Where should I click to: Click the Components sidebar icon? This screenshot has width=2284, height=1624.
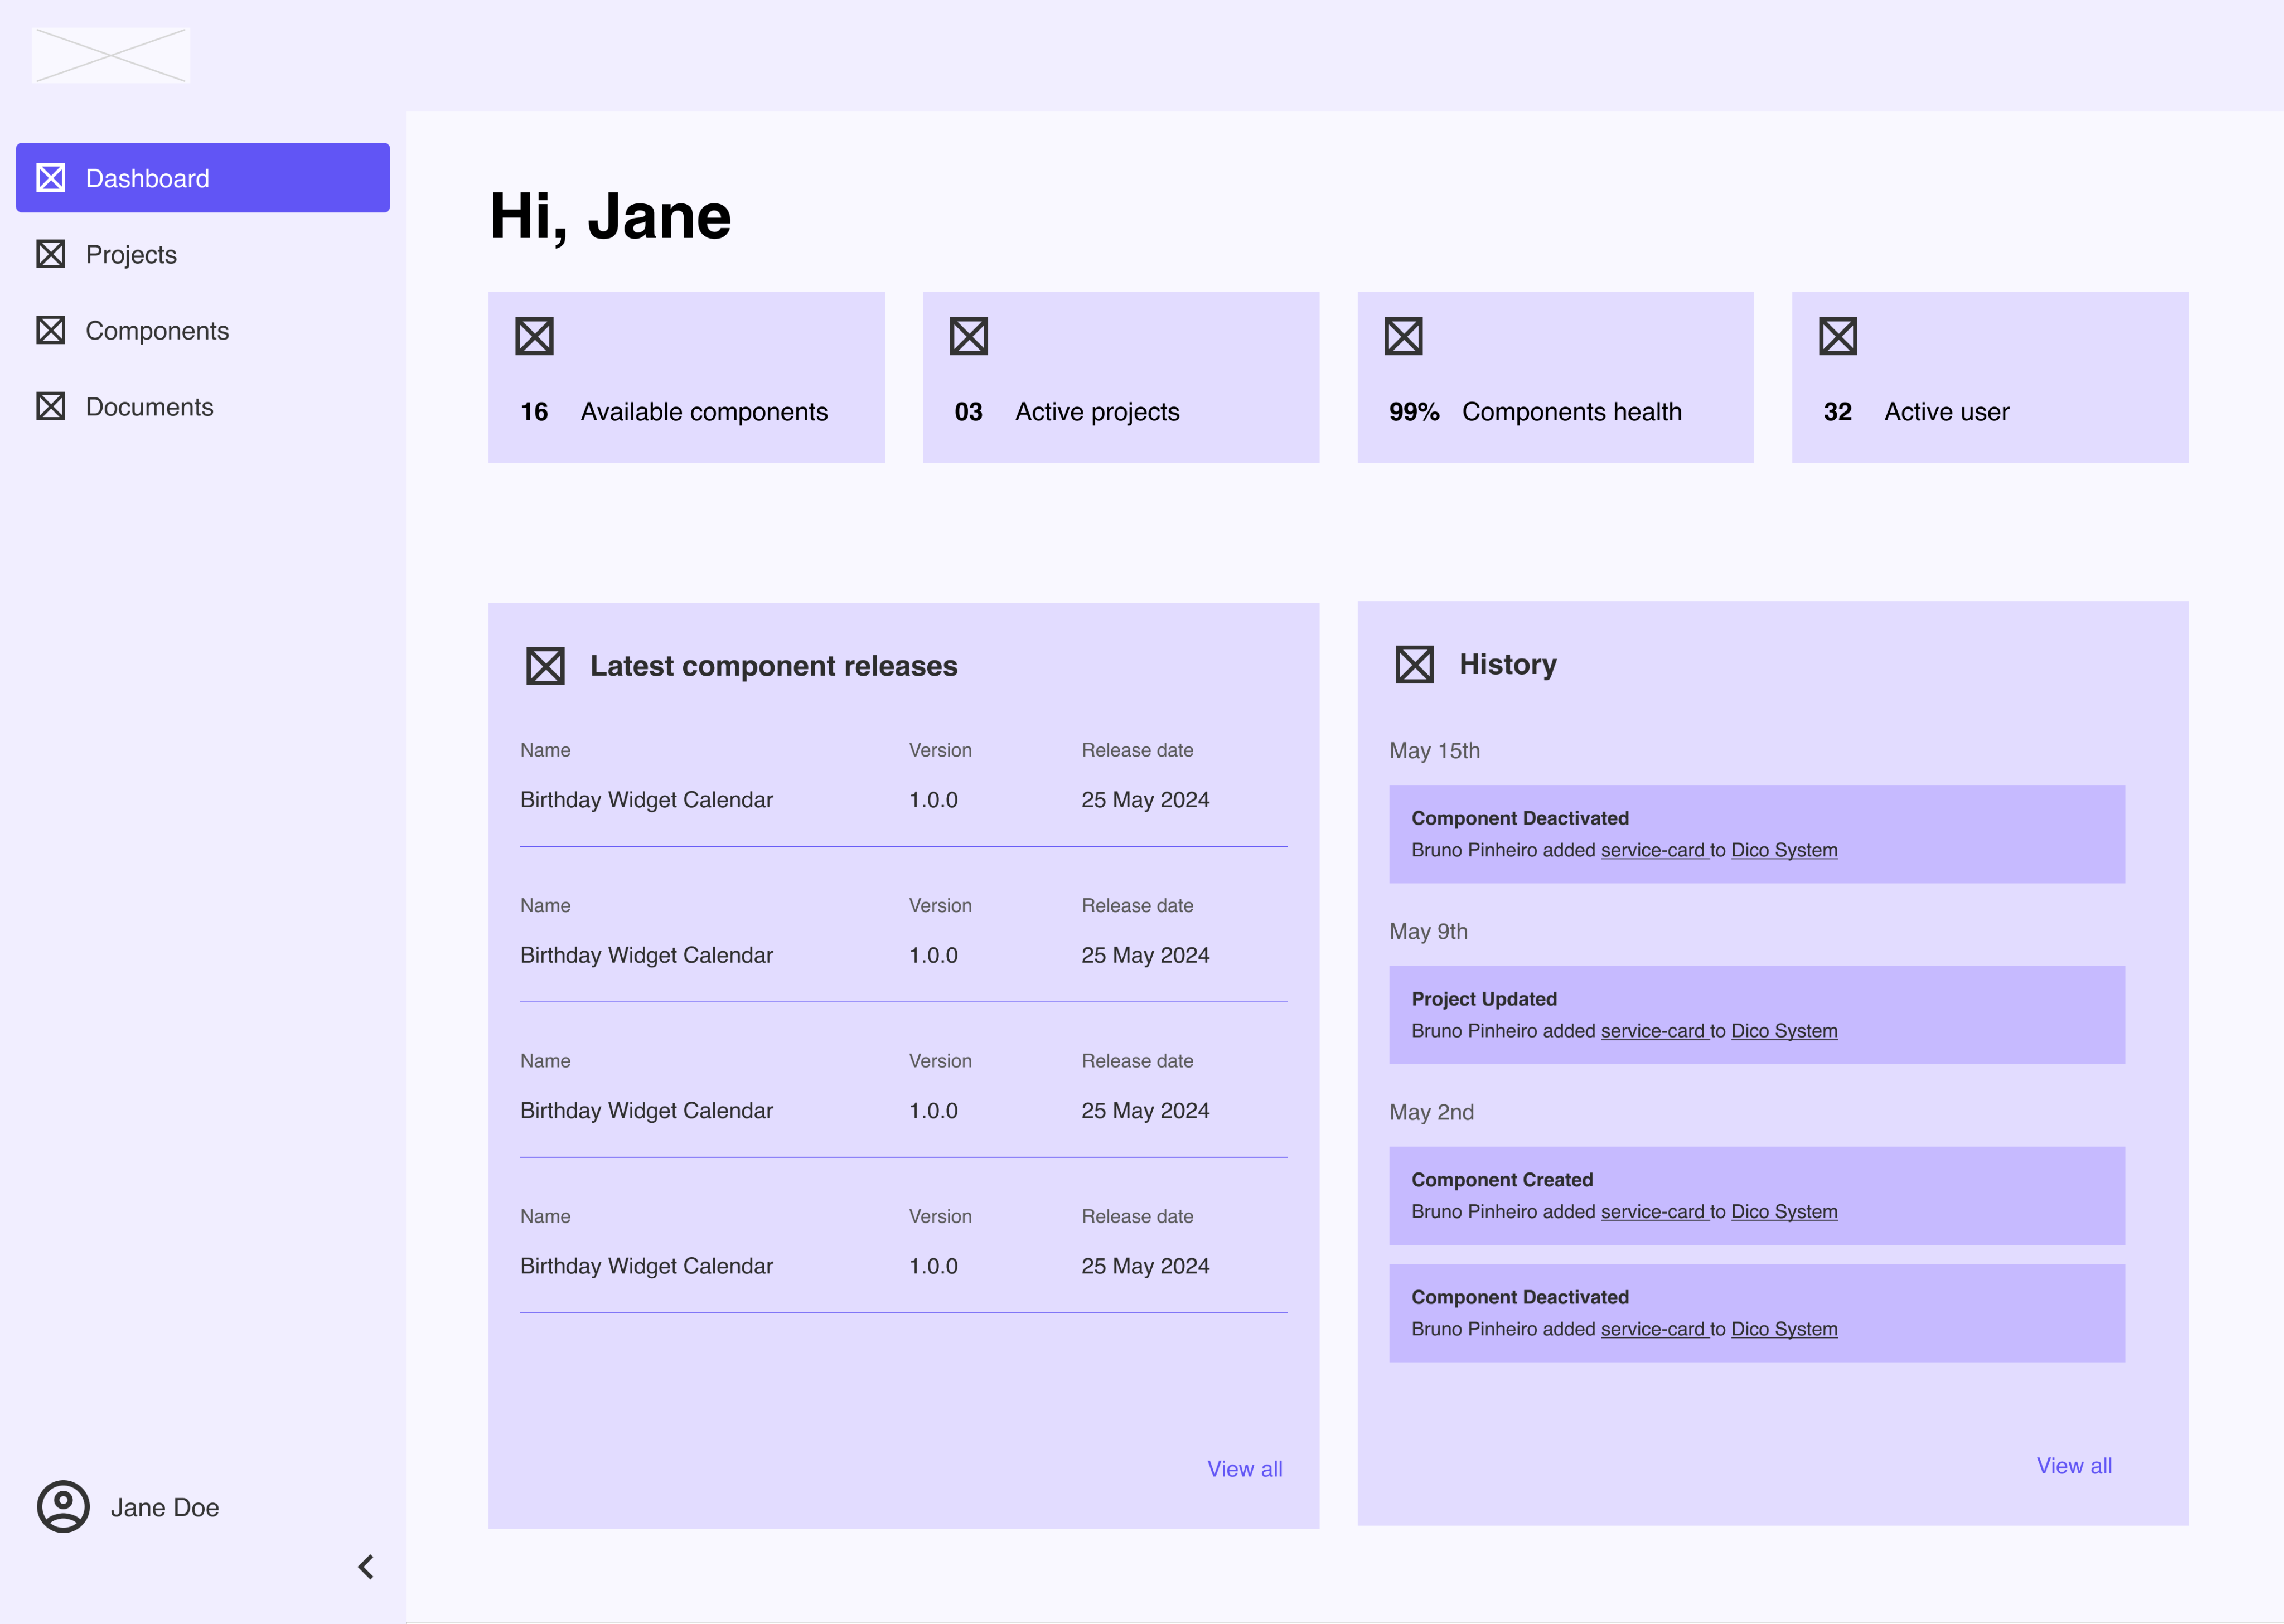51,330
